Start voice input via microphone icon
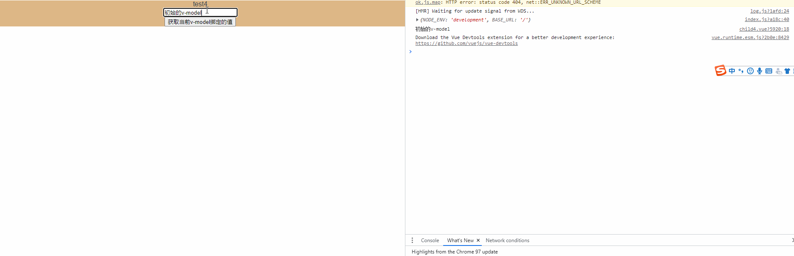 (760, 71)
